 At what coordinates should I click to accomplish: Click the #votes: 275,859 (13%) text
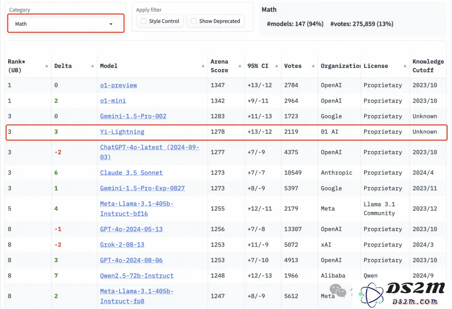pyautogui.click(x=362, y=24)
